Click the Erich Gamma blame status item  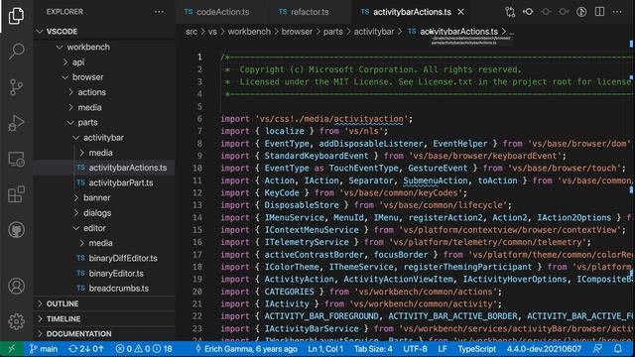[246, 348]
